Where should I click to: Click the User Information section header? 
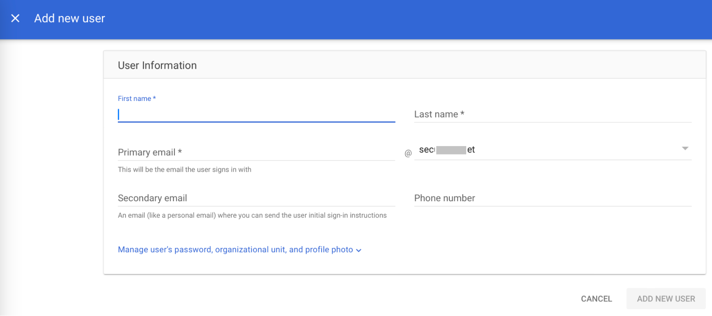click(x=157, y=65)
